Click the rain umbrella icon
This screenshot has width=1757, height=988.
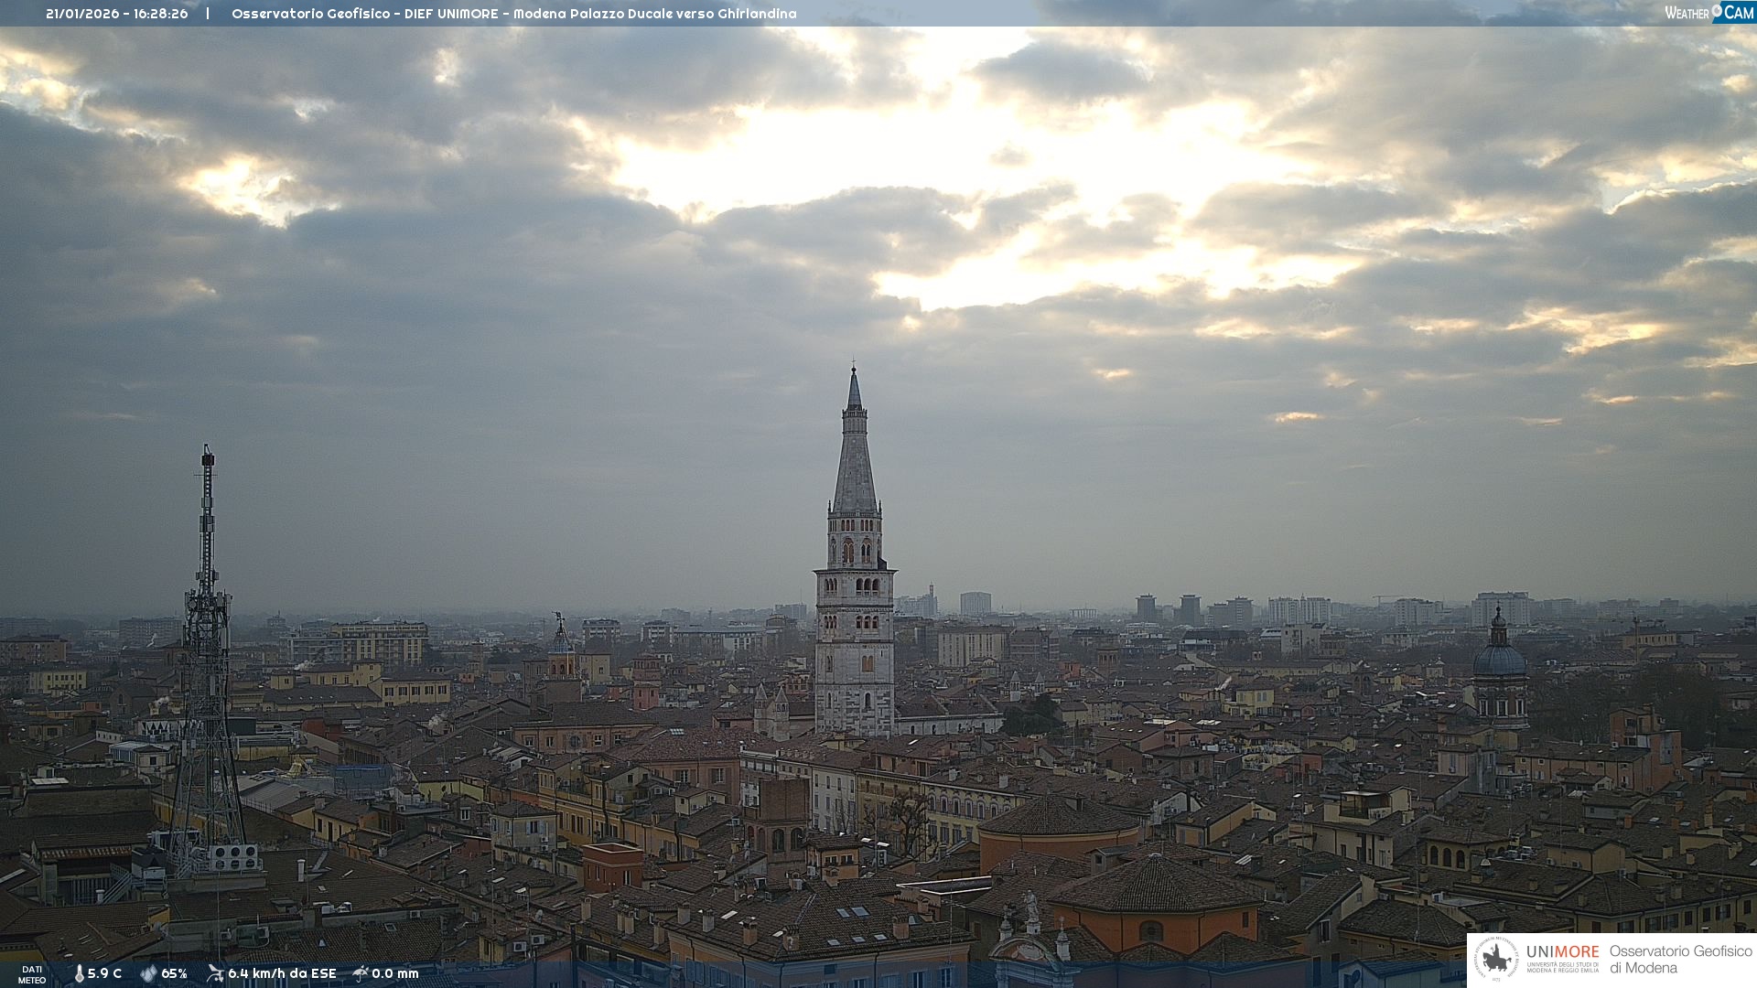coord(361,973)
